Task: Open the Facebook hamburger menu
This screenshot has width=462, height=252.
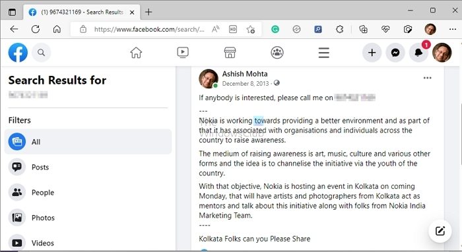Action: (324, 53)
